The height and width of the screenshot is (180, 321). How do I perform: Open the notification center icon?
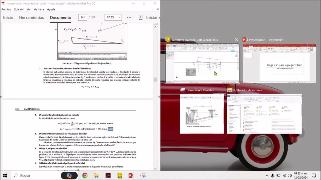[314, 175]
